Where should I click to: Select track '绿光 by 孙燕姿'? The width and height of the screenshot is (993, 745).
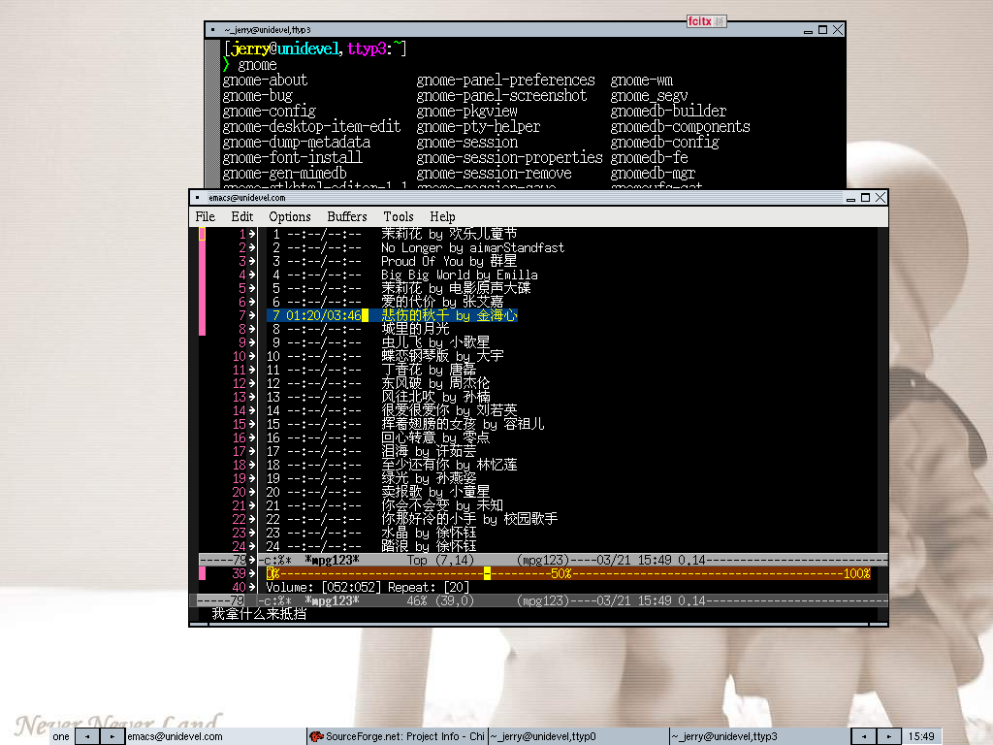click(x=429, y=478)
